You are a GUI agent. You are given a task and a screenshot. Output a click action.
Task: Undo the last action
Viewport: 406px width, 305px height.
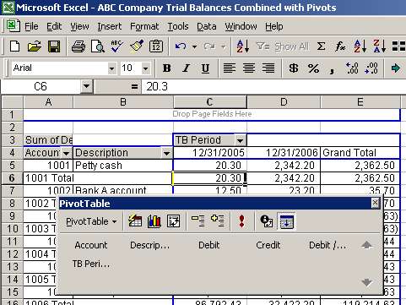[x=181, y=46]
